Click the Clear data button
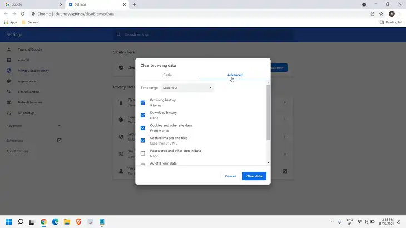Viewport: 406px width, 228px height. pyautogui.click(x=254, y=176)
